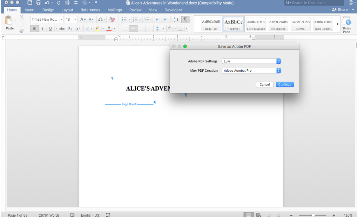Open the References ribbon tab
This screenshot has width=357, height=217.
point(90,10)
